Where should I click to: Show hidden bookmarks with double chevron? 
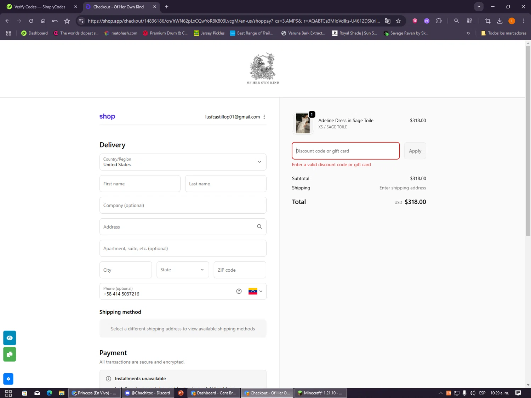(468, 33)
